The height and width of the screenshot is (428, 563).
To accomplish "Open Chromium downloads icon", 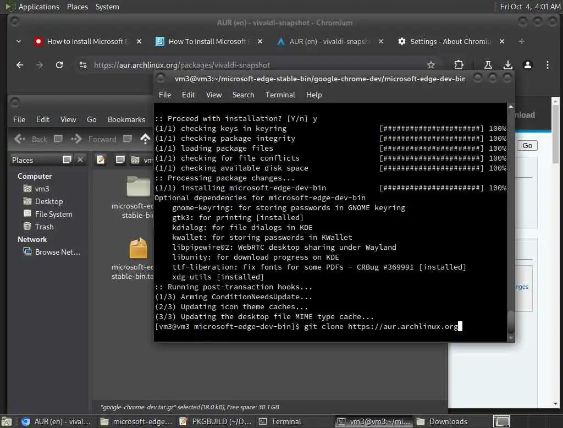I will coord(507,65).
